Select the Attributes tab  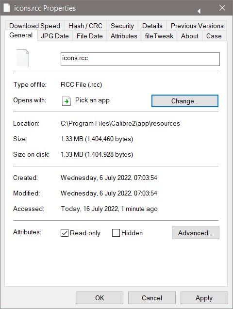(x=124, y=36)
